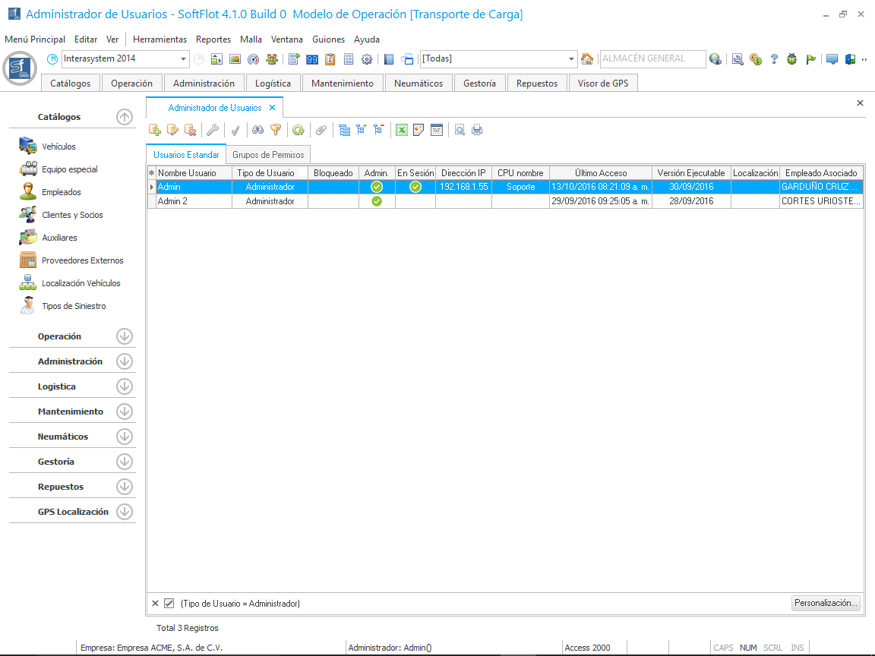Click the green bug icon

pyautogui.click(x=792, y=59)
